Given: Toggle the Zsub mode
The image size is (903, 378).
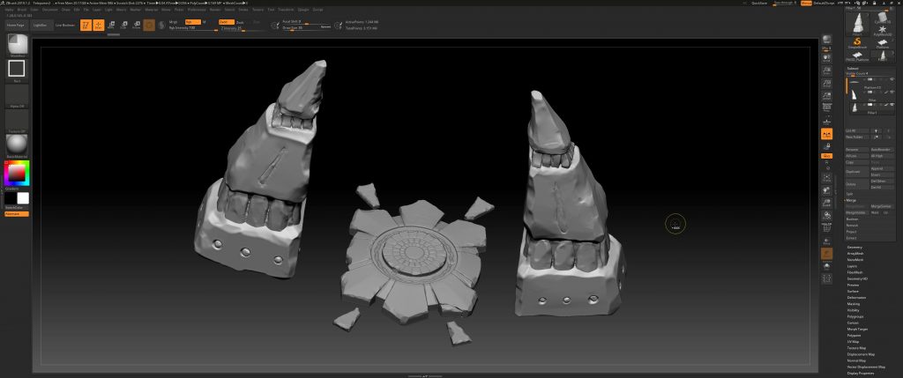Looking at the screenshot, I should (241, 22).
